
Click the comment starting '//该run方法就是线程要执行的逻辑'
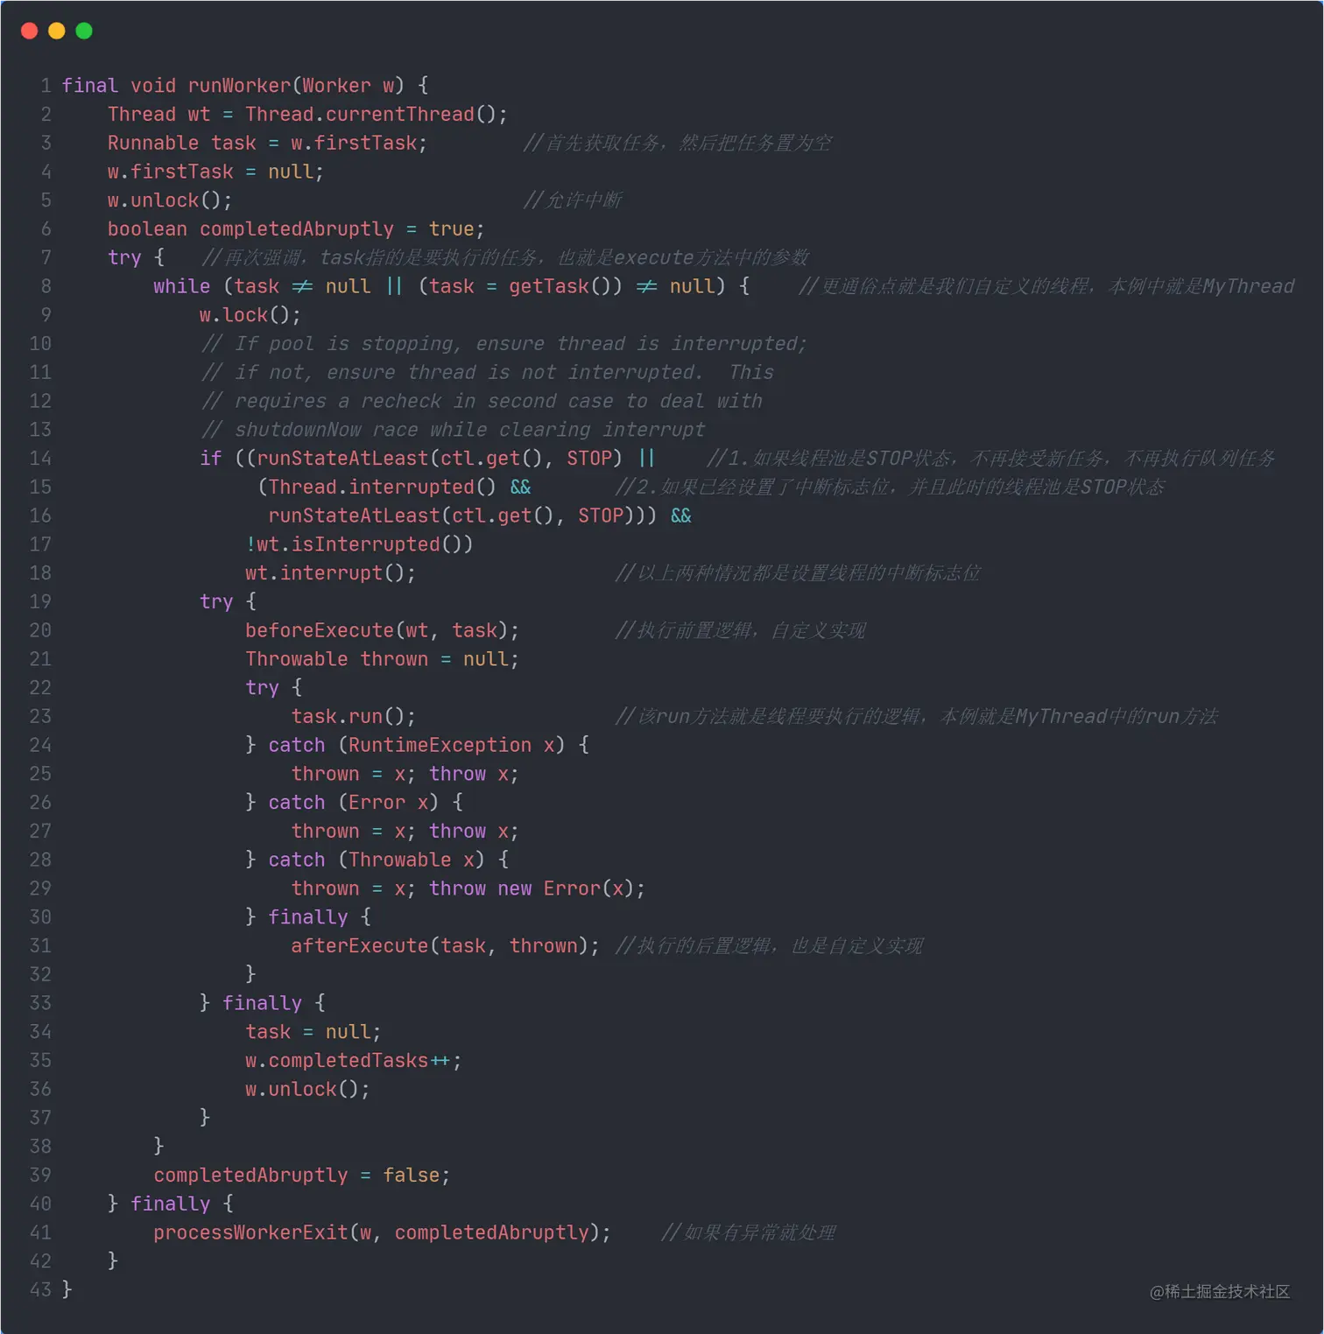coord(917,716)
